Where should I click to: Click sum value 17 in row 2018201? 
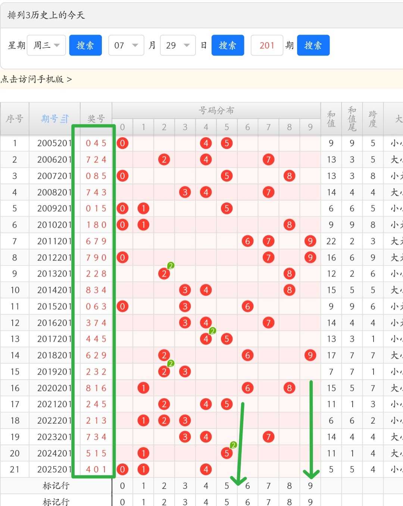coord(331,355)
